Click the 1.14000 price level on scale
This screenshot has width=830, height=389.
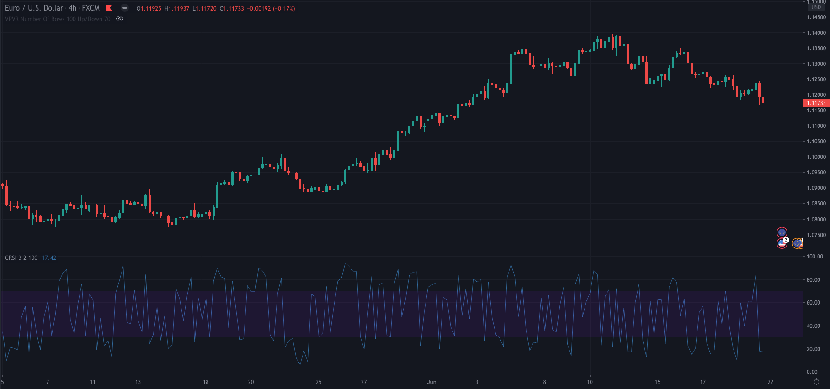tap(816, 33)
